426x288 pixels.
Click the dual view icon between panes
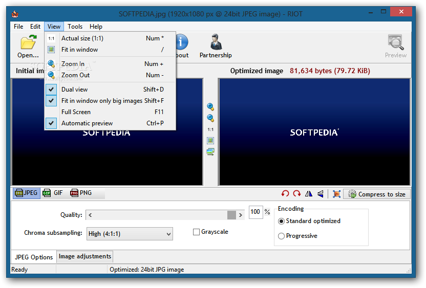[210, 152]
